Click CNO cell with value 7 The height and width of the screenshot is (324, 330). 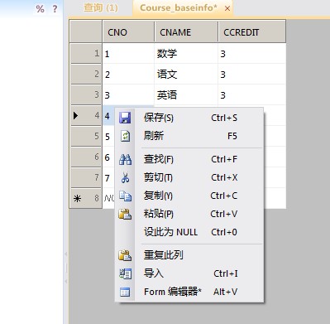pyautogui.click(x=108, y=177)
